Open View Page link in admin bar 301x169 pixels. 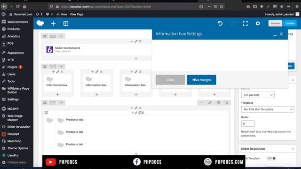point(76,14)
